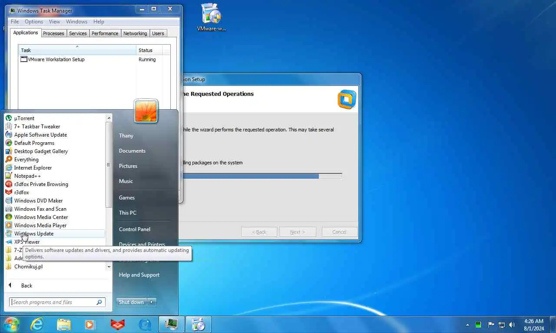Switch to VMware installer taskbar button

click(199, 324)
